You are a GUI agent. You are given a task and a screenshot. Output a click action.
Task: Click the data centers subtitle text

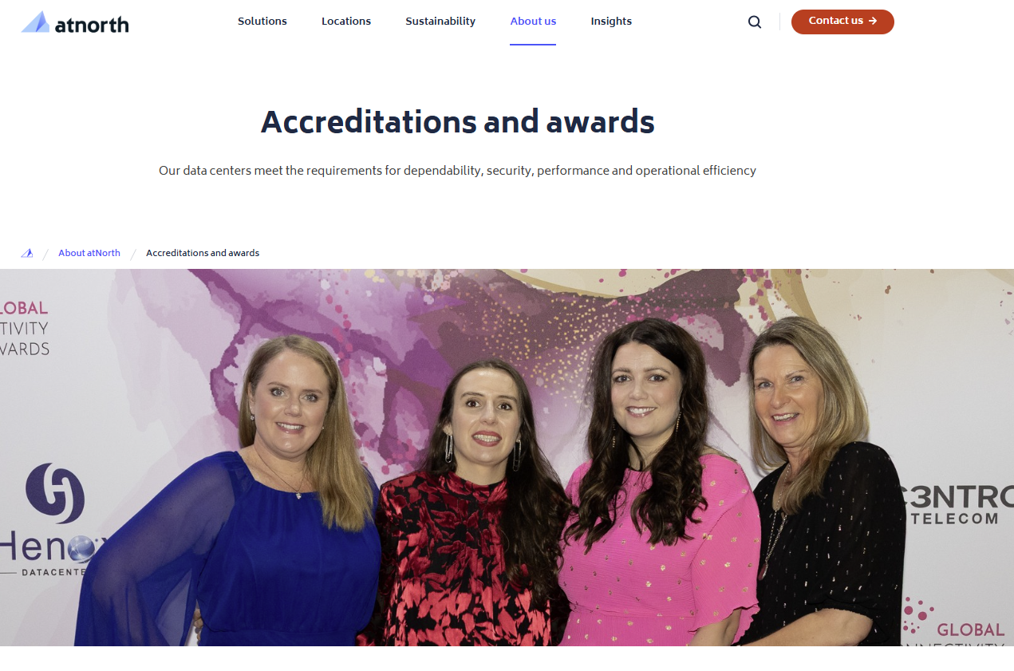click(x=457, y=171)
